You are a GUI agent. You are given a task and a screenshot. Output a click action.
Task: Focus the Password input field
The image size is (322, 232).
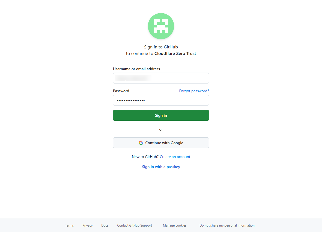click(x=161, y=100)
